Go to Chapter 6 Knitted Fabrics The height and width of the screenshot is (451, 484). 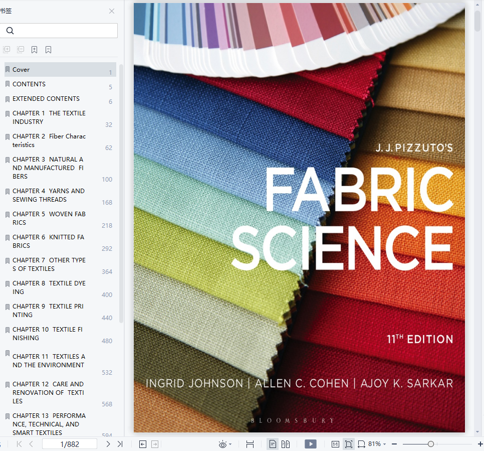point(60,241)
